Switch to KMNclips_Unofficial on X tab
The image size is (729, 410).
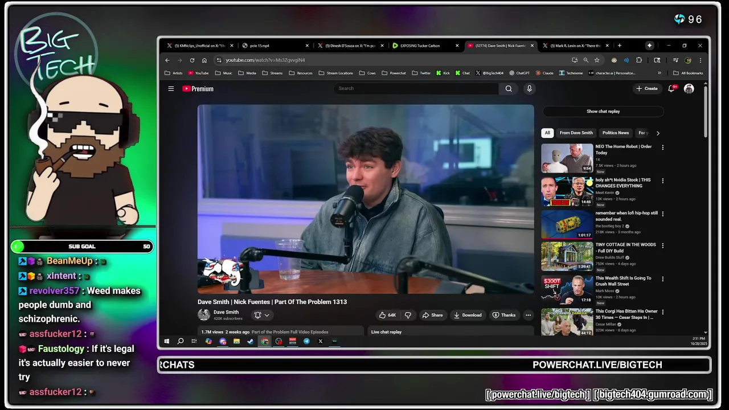pyautogui.click(x=200, y=46)
